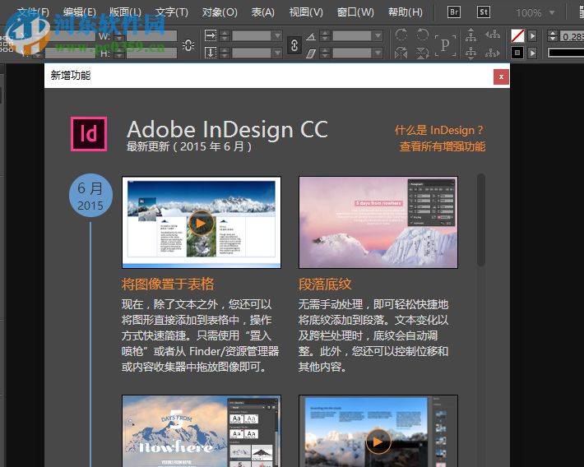584x467 pixels.
Task: Click the Scale X Percentage icon
Action: tap(211, 35)
